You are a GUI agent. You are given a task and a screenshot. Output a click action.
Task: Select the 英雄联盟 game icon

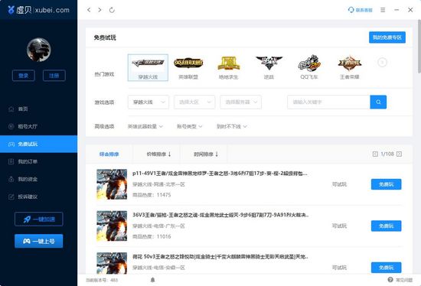click(x=188, y=68)
